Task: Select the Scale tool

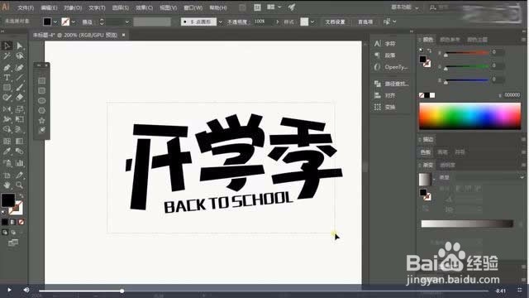Action: pos(20,109)
